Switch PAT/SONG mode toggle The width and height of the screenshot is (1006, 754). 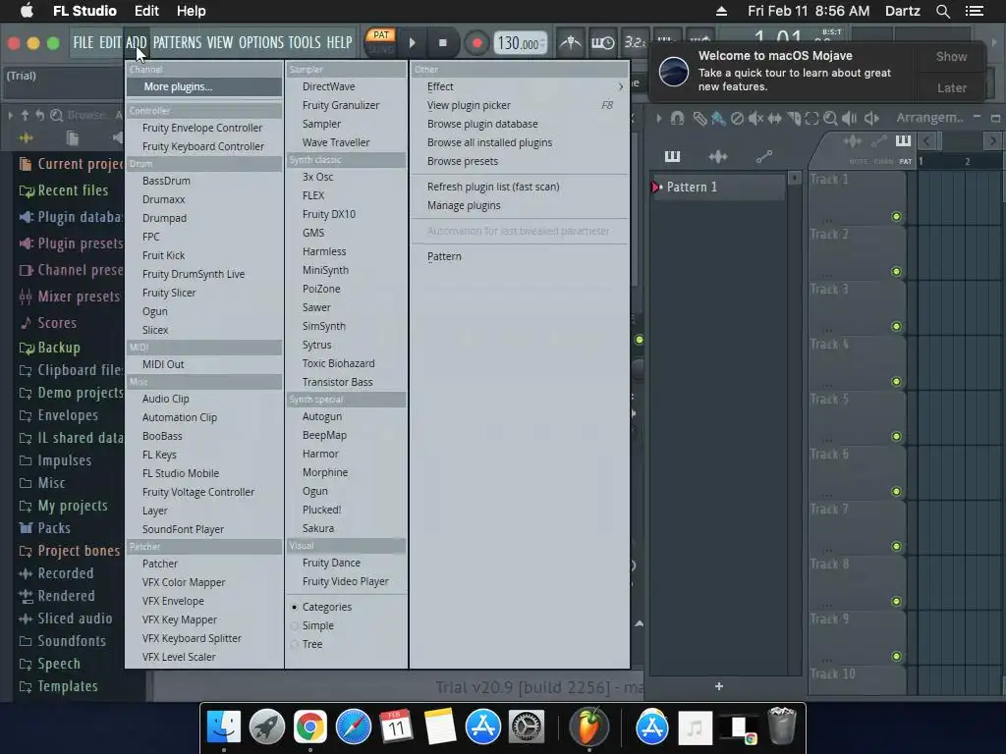pos(381,41)
